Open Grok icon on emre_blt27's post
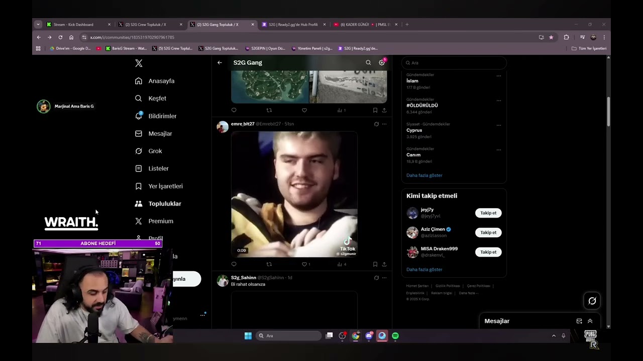 [376, 124]
